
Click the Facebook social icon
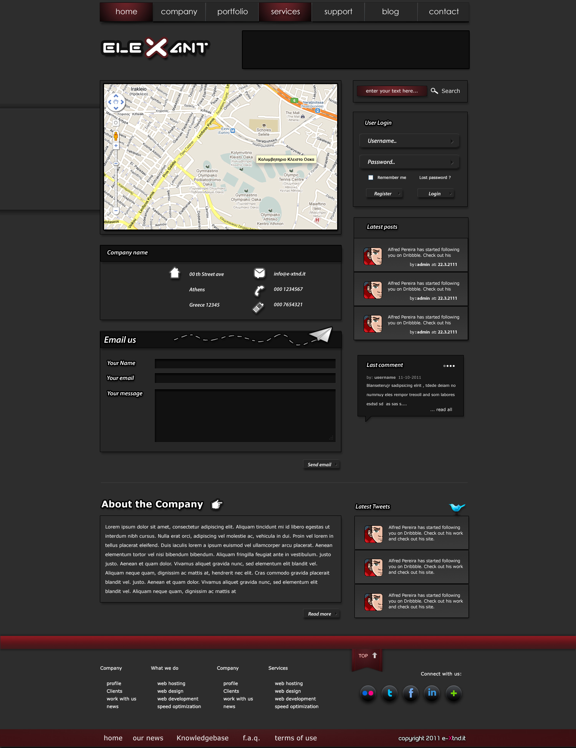pos(410,693)
